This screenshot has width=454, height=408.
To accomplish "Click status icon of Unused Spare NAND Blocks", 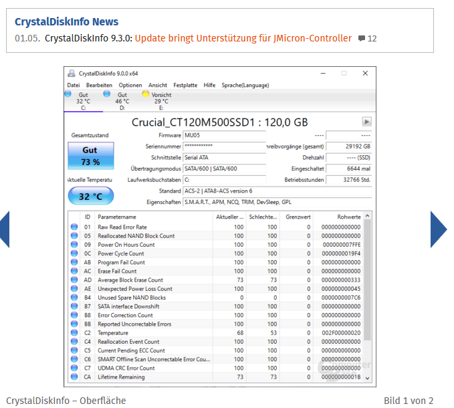I will coord(74,298).
